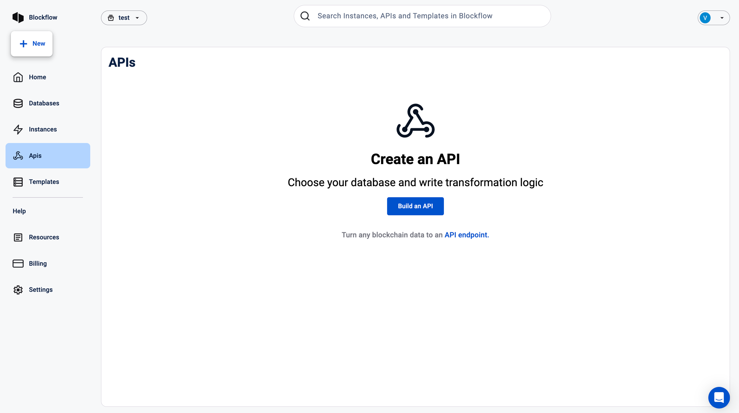Select the Apis menu item
Viewport: 739px width, 413px height.
click(48, 156)
